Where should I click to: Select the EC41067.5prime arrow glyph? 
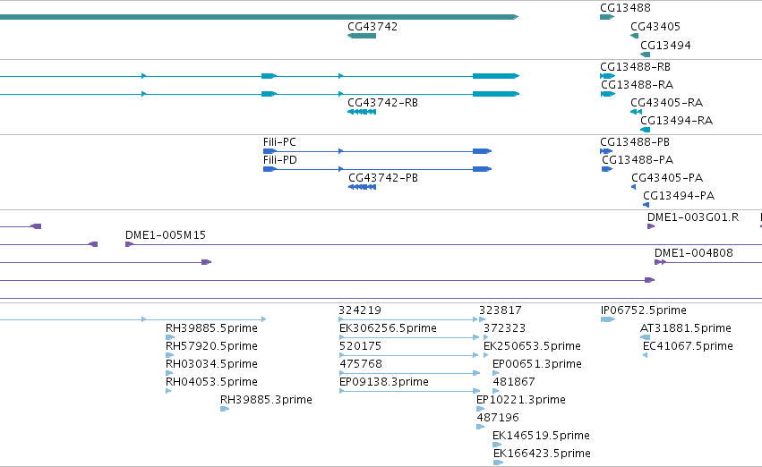[x=645, y=356]
